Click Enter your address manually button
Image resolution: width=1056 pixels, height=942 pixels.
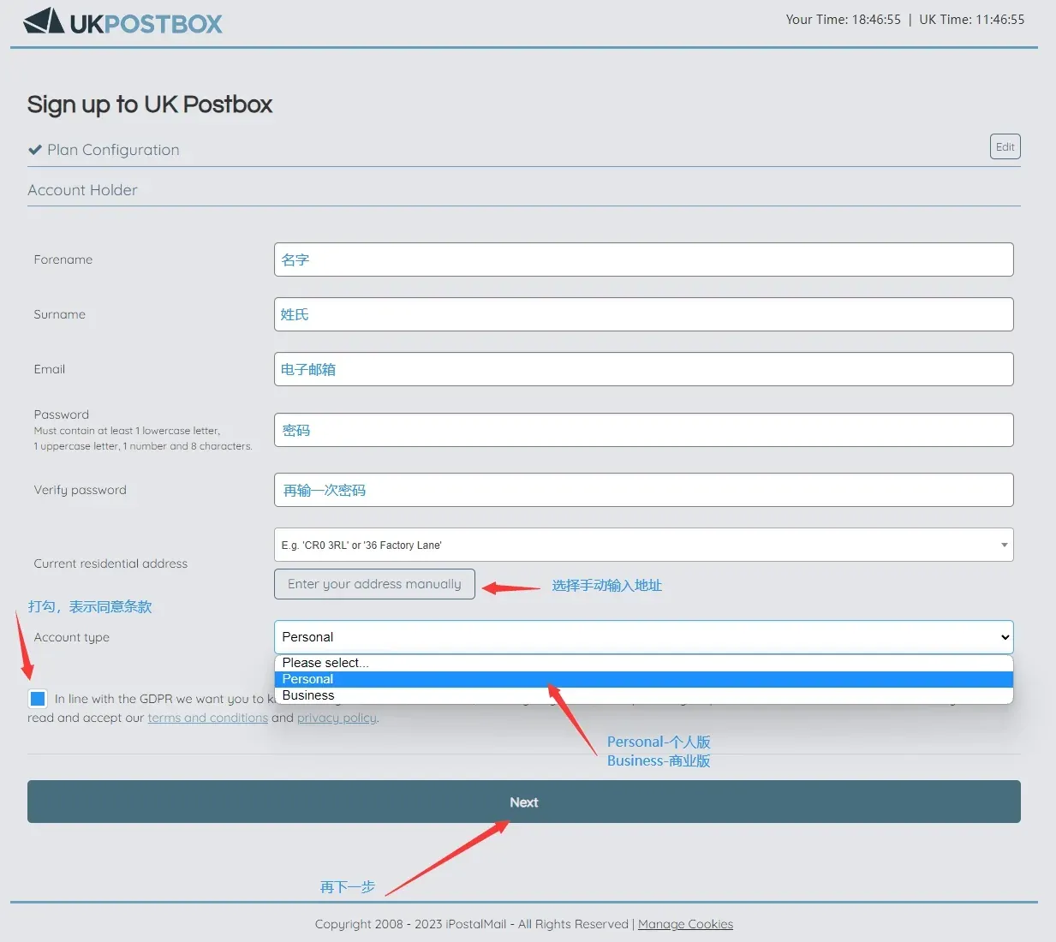(x=374, y=584)
